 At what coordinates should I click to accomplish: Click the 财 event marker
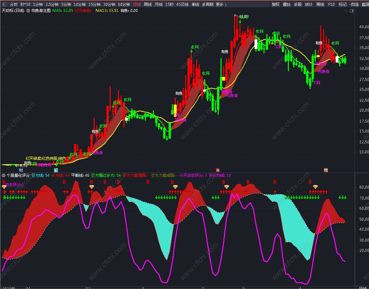point(21,170)
